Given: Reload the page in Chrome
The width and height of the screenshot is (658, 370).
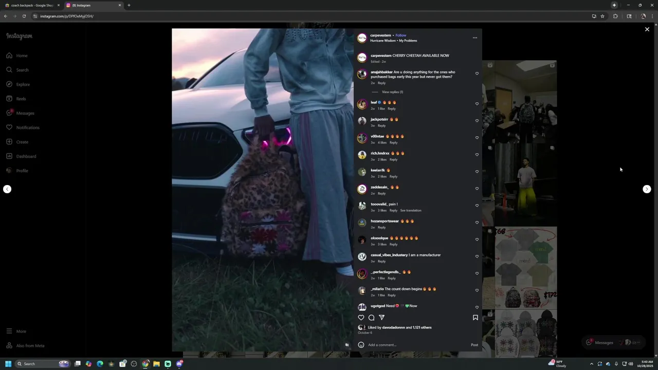Looking at the screenshot, I should point(24,16).
